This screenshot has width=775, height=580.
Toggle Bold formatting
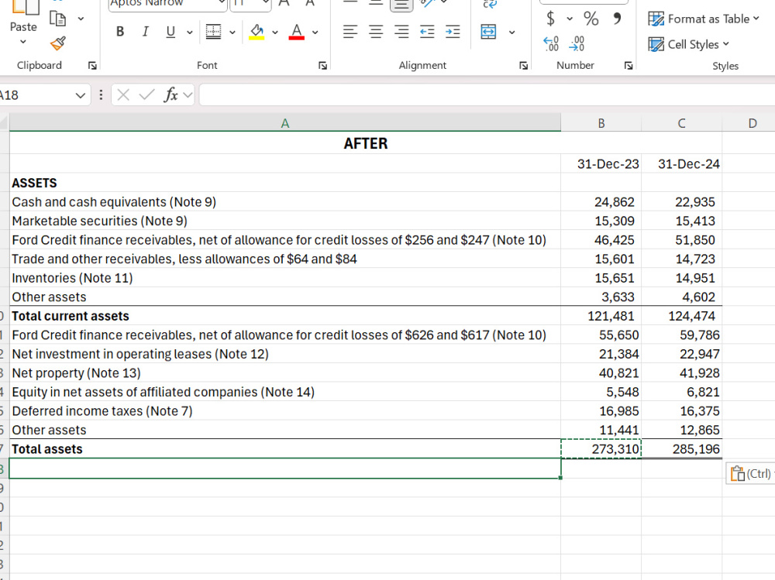pyautogui.click(x=119, y=32)
